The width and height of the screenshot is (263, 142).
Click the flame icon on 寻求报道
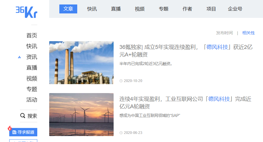coord(10,128)
